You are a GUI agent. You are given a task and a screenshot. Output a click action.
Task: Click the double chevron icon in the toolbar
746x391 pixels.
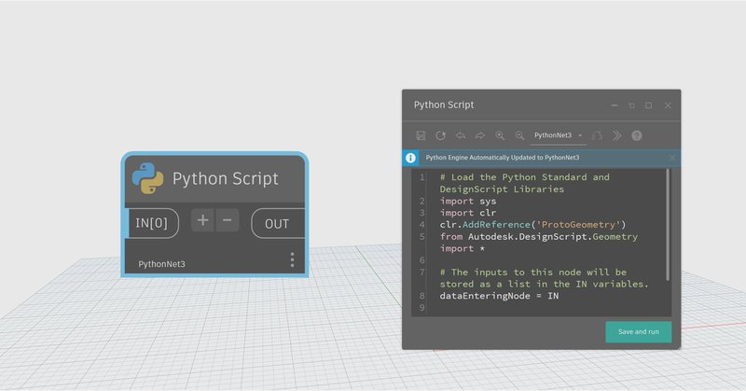coord(616,135)
